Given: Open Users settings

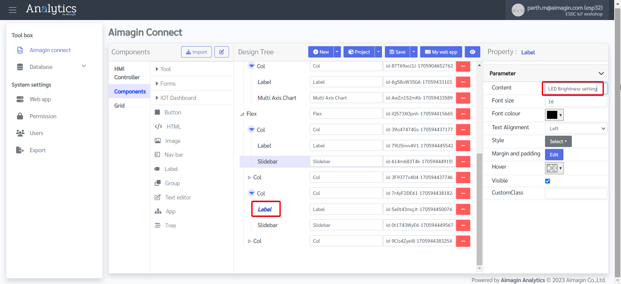Looking at the screenshot, I should 36,133.
